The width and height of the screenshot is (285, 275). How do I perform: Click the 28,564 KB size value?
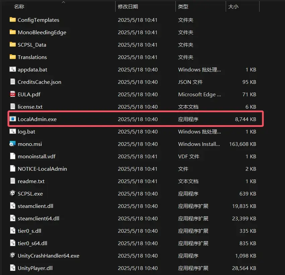tap(244, 268)
